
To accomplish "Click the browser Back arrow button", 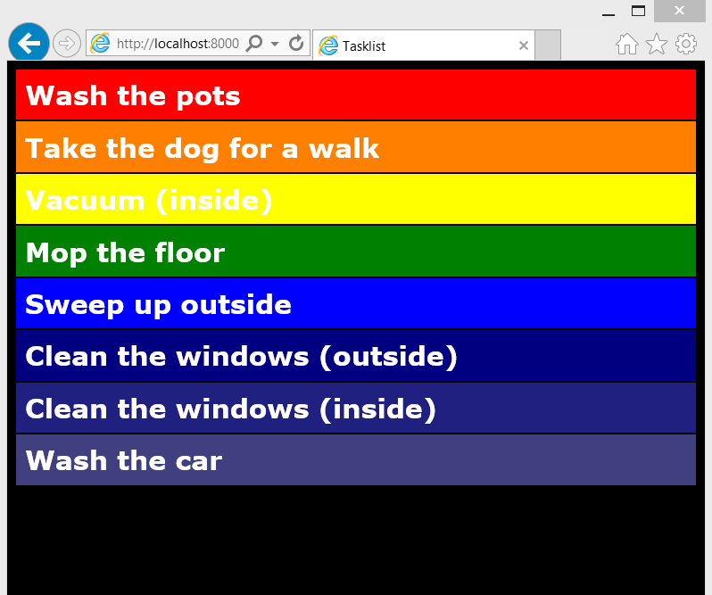I will pyautogui.click(x=29, y=43).
